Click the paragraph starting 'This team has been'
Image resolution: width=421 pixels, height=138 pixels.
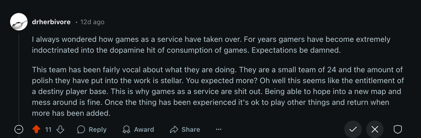click(218, 91)
